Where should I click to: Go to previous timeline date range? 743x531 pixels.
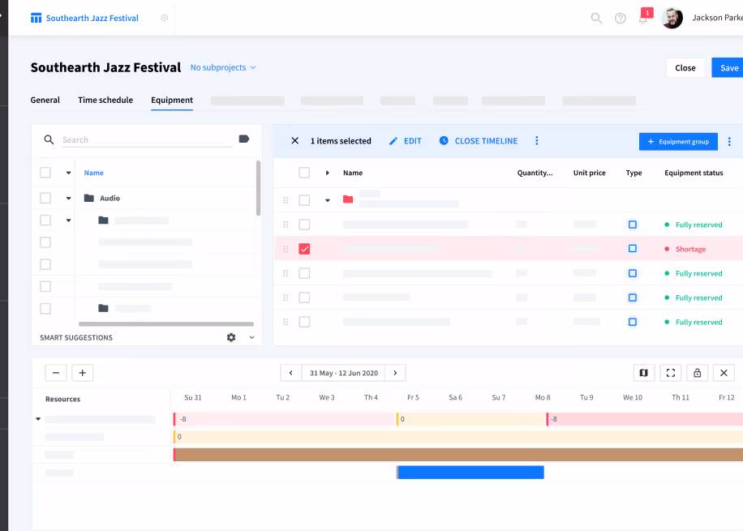(x=291, y=373)
